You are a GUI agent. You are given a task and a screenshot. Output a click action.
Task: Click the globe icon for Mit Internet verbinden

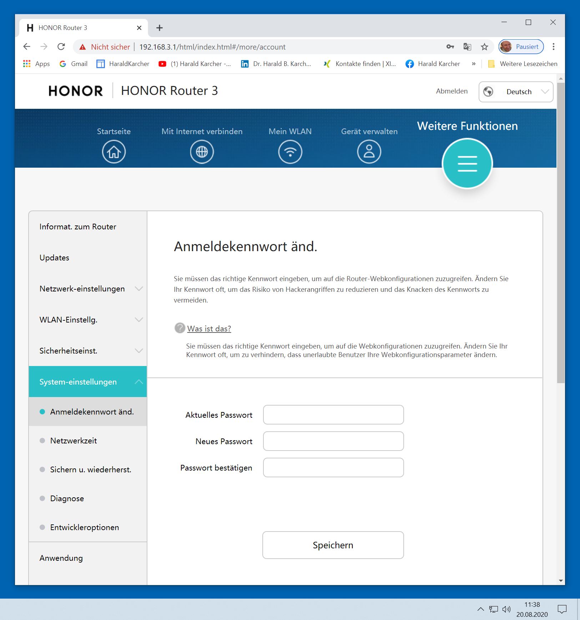(x=202, y=152)
